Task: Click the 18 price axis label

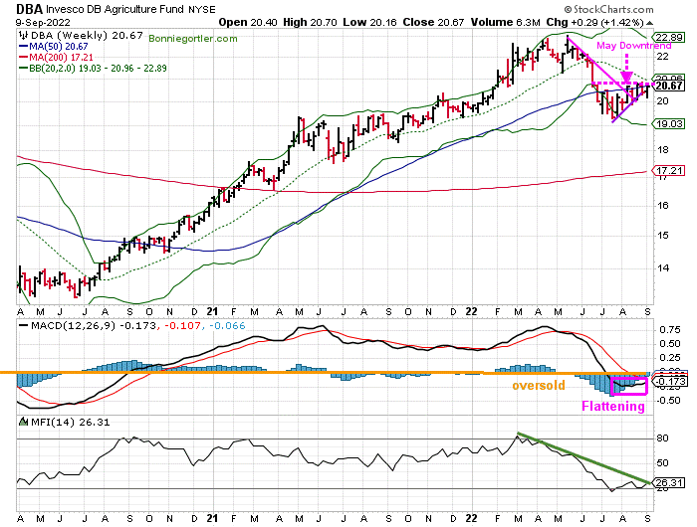Action: (x=662, y=150)
